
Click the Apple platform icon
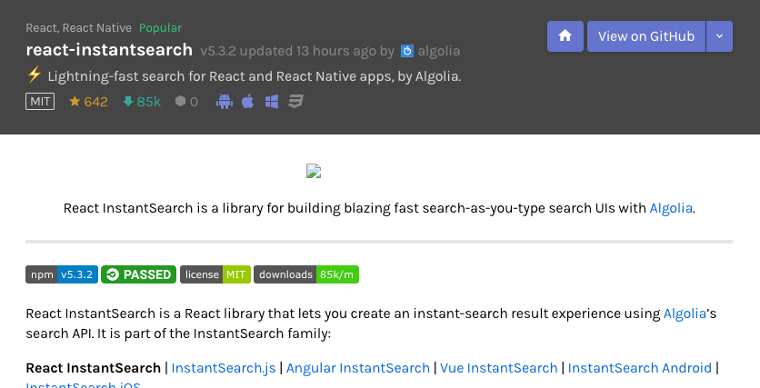point(247,101)
